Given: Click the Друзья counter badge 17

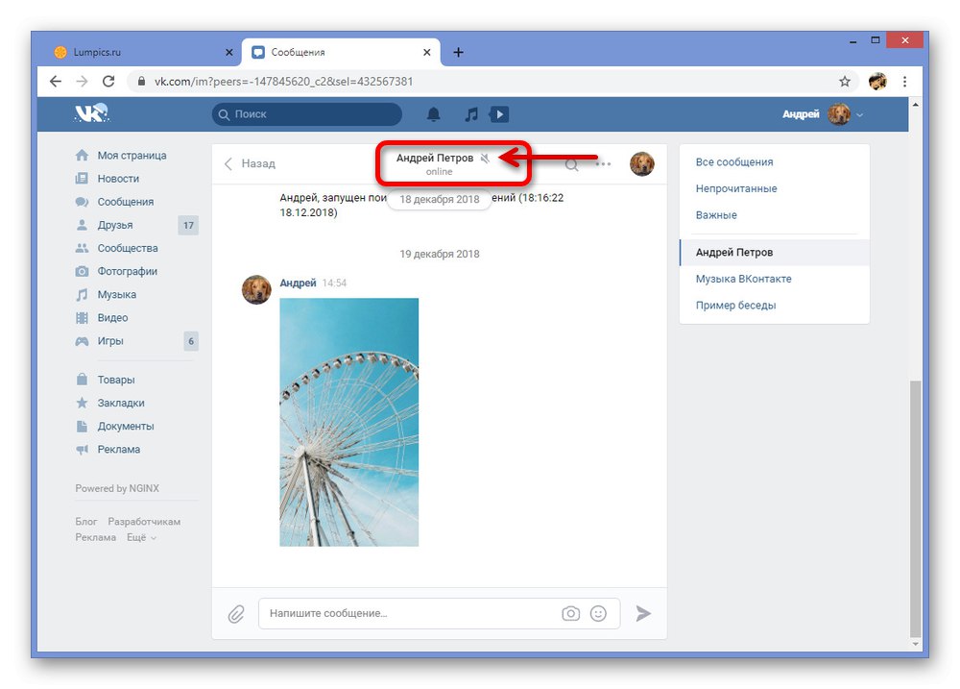Looking at the screenshot, I should click(188, 225).
